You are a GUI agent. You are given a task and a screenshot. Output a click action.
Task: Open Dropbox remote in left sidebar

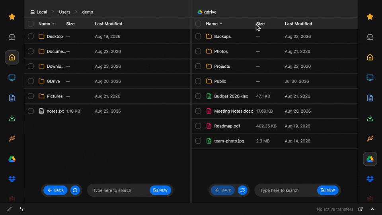[x=12, y=179]
